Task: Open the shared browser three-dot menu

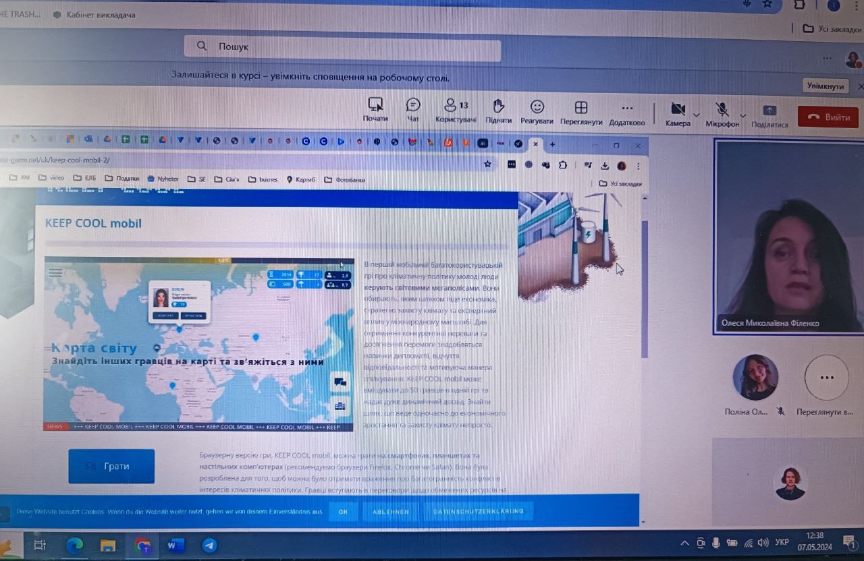Action: [638, 167]
